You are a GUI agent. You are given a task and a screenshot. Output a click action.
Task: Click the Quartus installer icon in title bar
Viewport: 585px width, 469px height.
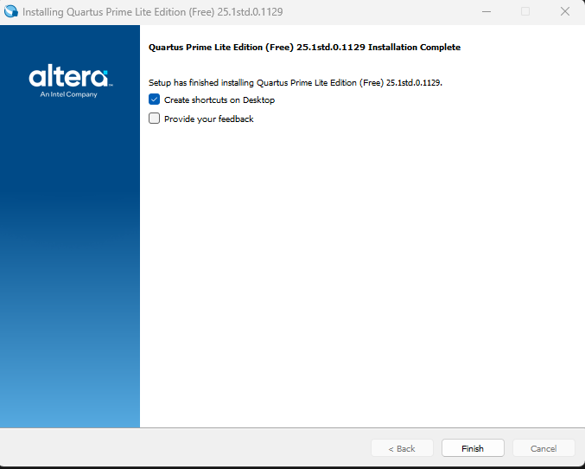11,11
